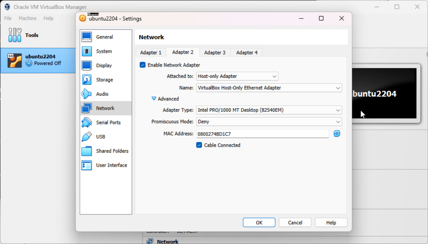Open the Promiscuous Mode dropdown
The height and width of the screenshot is (244, 428).
pos(269,121)
